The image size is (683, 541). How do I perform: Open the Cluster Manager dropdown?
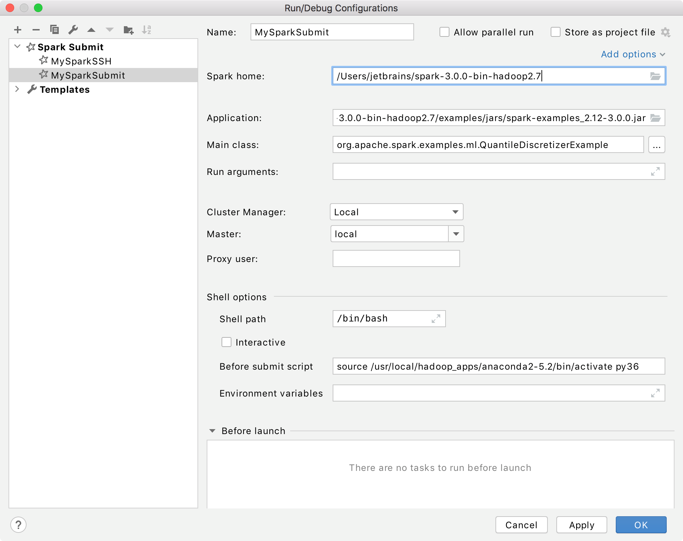pyautogui.click(x=456, y=212)
